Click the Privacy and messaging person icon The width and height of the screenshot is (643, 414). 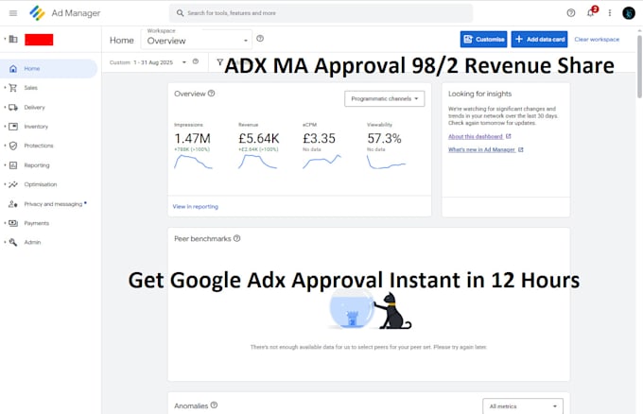(13, 204)
